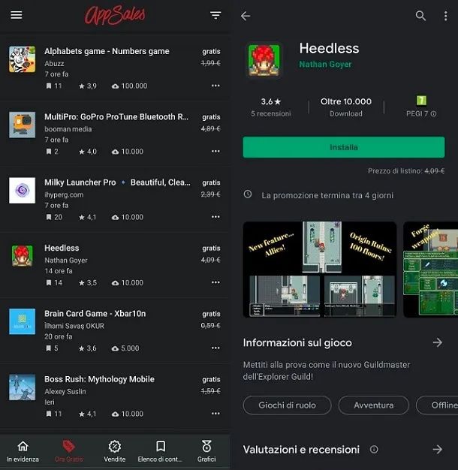Open Boss Rush: Mythology Mobile title
The image size is (458, 470).
(99, 379)
